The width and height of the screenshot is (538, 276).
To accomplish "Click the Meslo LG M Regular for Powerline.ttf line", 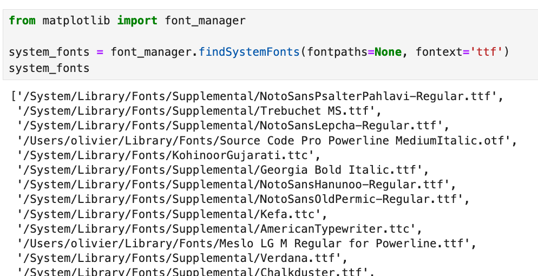I will click(247, 244).
